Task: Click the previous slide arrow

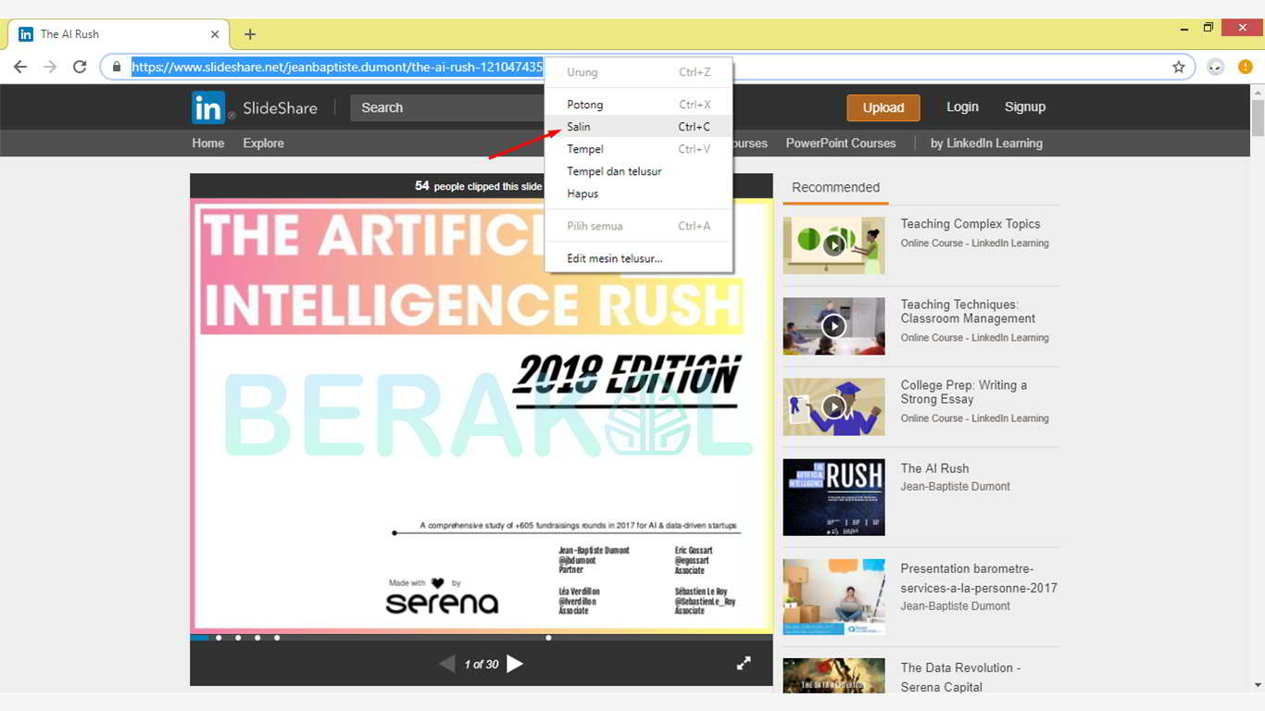Action: 447,663
